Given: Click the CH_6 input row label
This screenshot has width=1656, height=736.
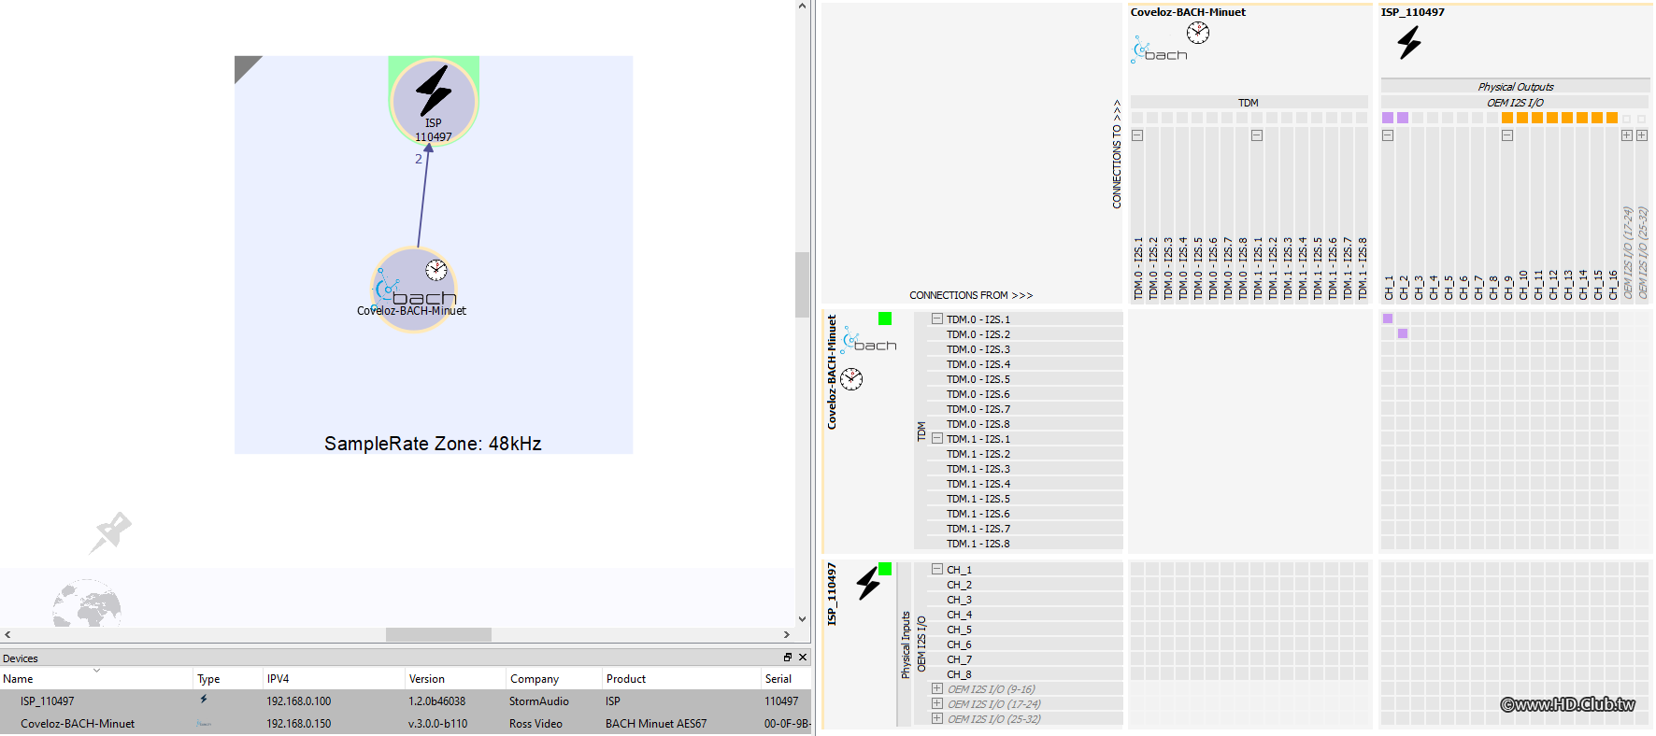Looking at the screenshot, I should click(959, 644).
